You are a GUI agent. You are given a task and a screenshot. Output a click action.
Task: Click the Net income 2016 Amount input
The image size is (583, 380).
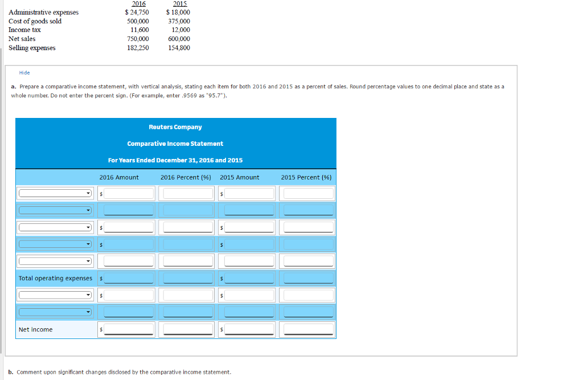[x=130, y=329]
